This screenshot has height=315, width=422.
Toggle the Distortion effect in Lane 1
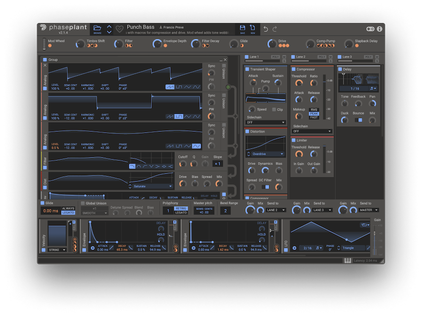point(247,132)
